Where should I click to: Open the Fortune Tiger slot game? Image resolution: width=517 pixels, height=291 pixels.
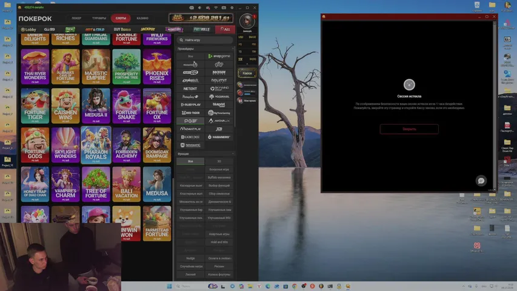pyautogui.click(x=35, y=106)
